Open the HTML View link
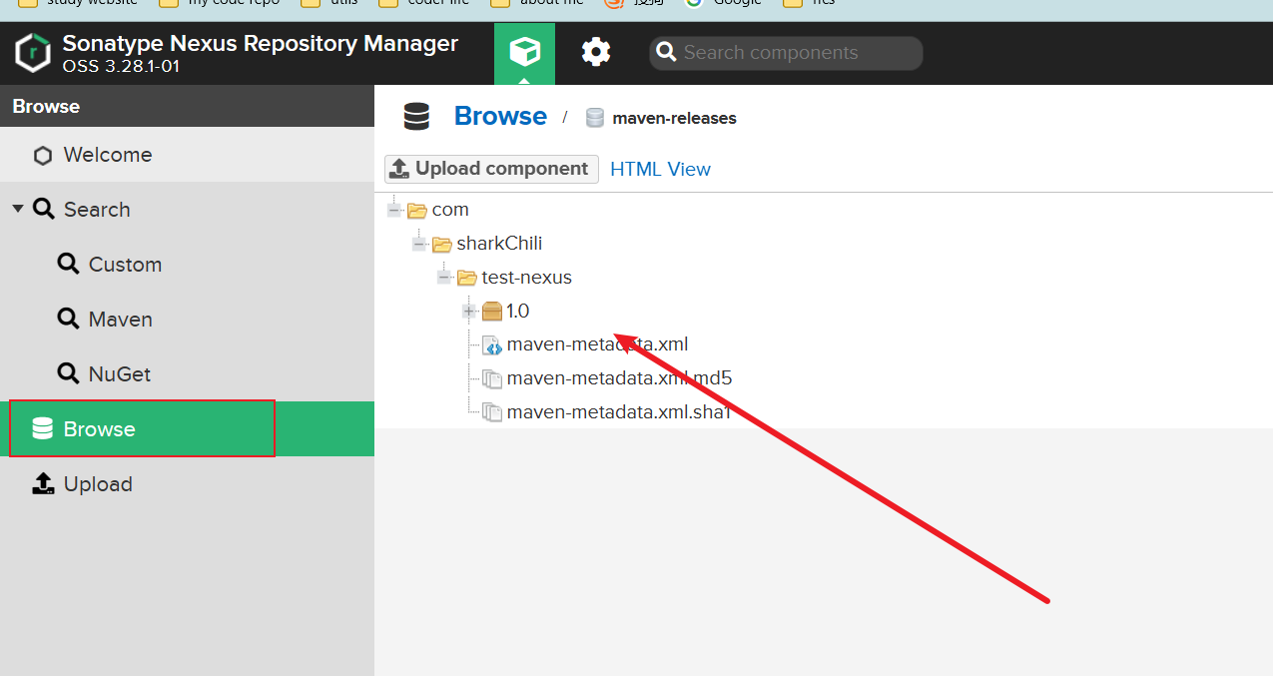The width and height of the screenshot is (1273, 676). 660,170
